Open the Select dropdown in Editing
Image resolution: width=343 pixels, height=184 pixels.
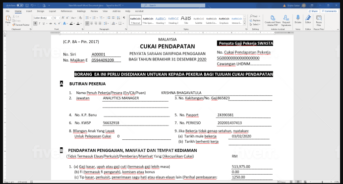point(255,24)
